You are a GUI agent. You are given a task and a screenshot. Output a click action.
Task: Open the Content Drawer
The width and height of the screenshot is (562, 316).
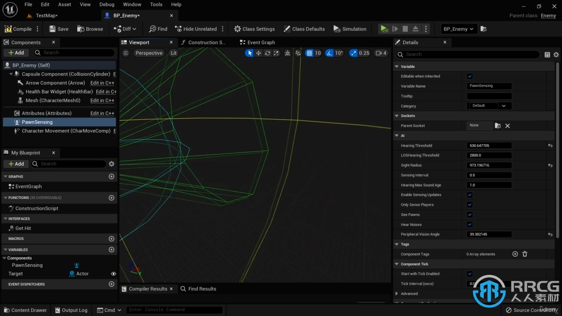pos(25,310)
